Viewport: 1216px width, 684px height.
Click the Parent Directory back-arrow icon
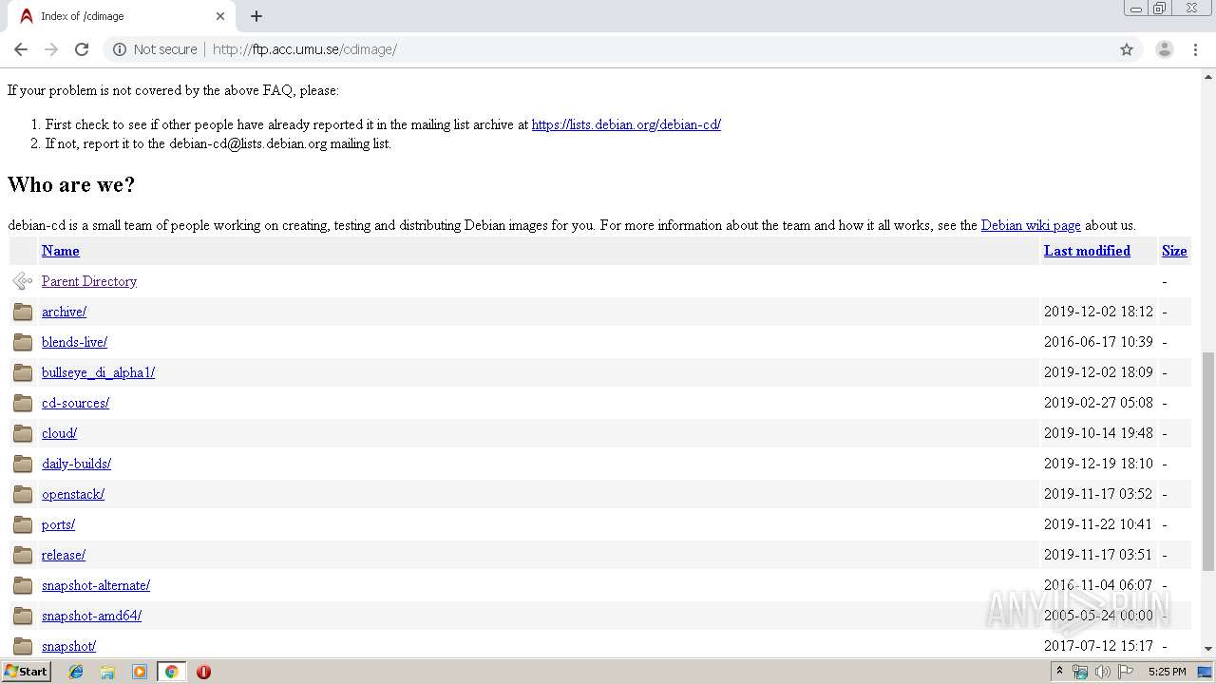23,281
